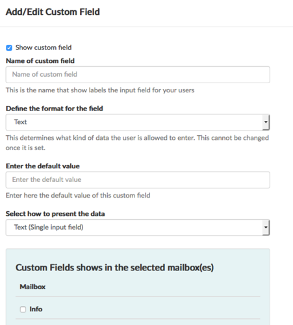
Task: Click the arrow on the data presentation dropdown
Action: [x=266, y=227]
